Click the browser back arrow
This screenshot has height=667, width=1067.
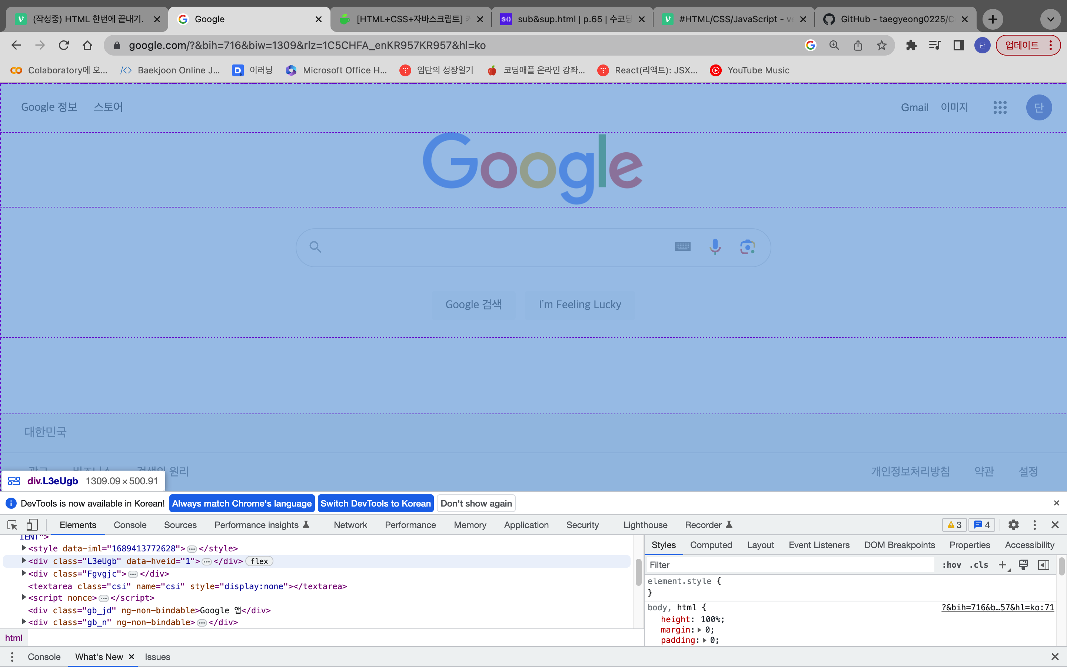coord(16,45)
